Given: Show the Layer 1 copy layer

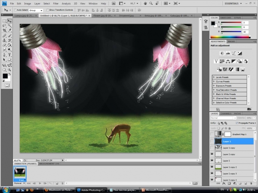Looking at the screenshot, I should coord(212,148).
